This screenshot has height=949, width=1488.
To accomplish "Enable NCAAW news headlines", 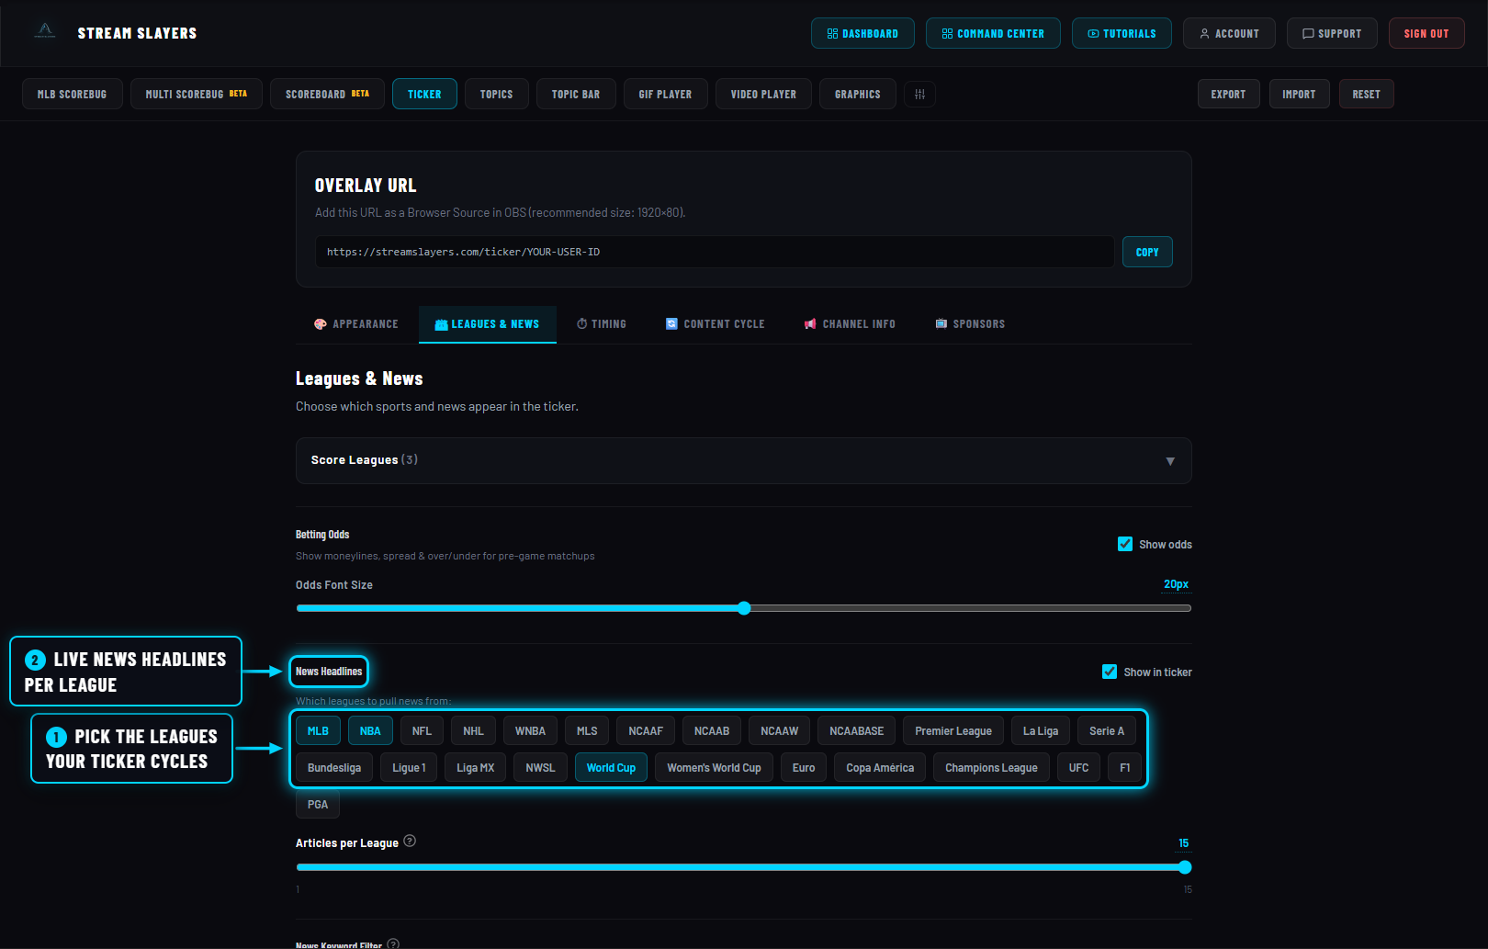I will coord(779,731).
